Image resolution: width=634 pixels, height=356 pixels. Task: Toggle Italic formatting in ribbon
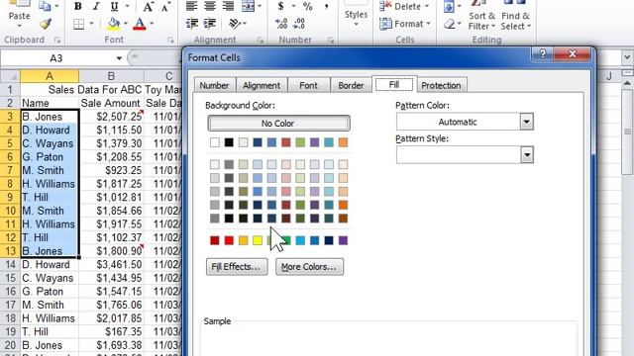[x=96, y=6]
